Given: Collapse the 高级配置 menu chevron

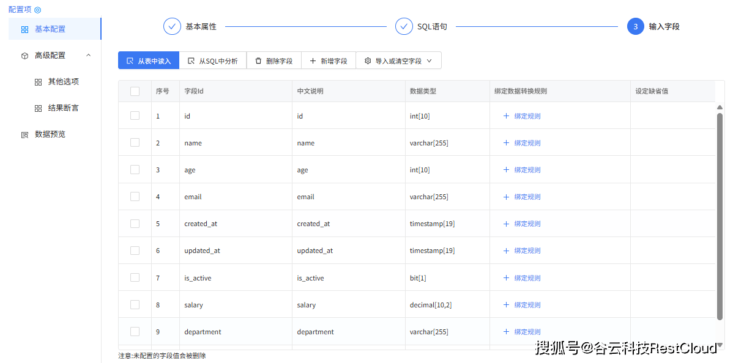Looking at the screenshot, I should coord(88,56).
